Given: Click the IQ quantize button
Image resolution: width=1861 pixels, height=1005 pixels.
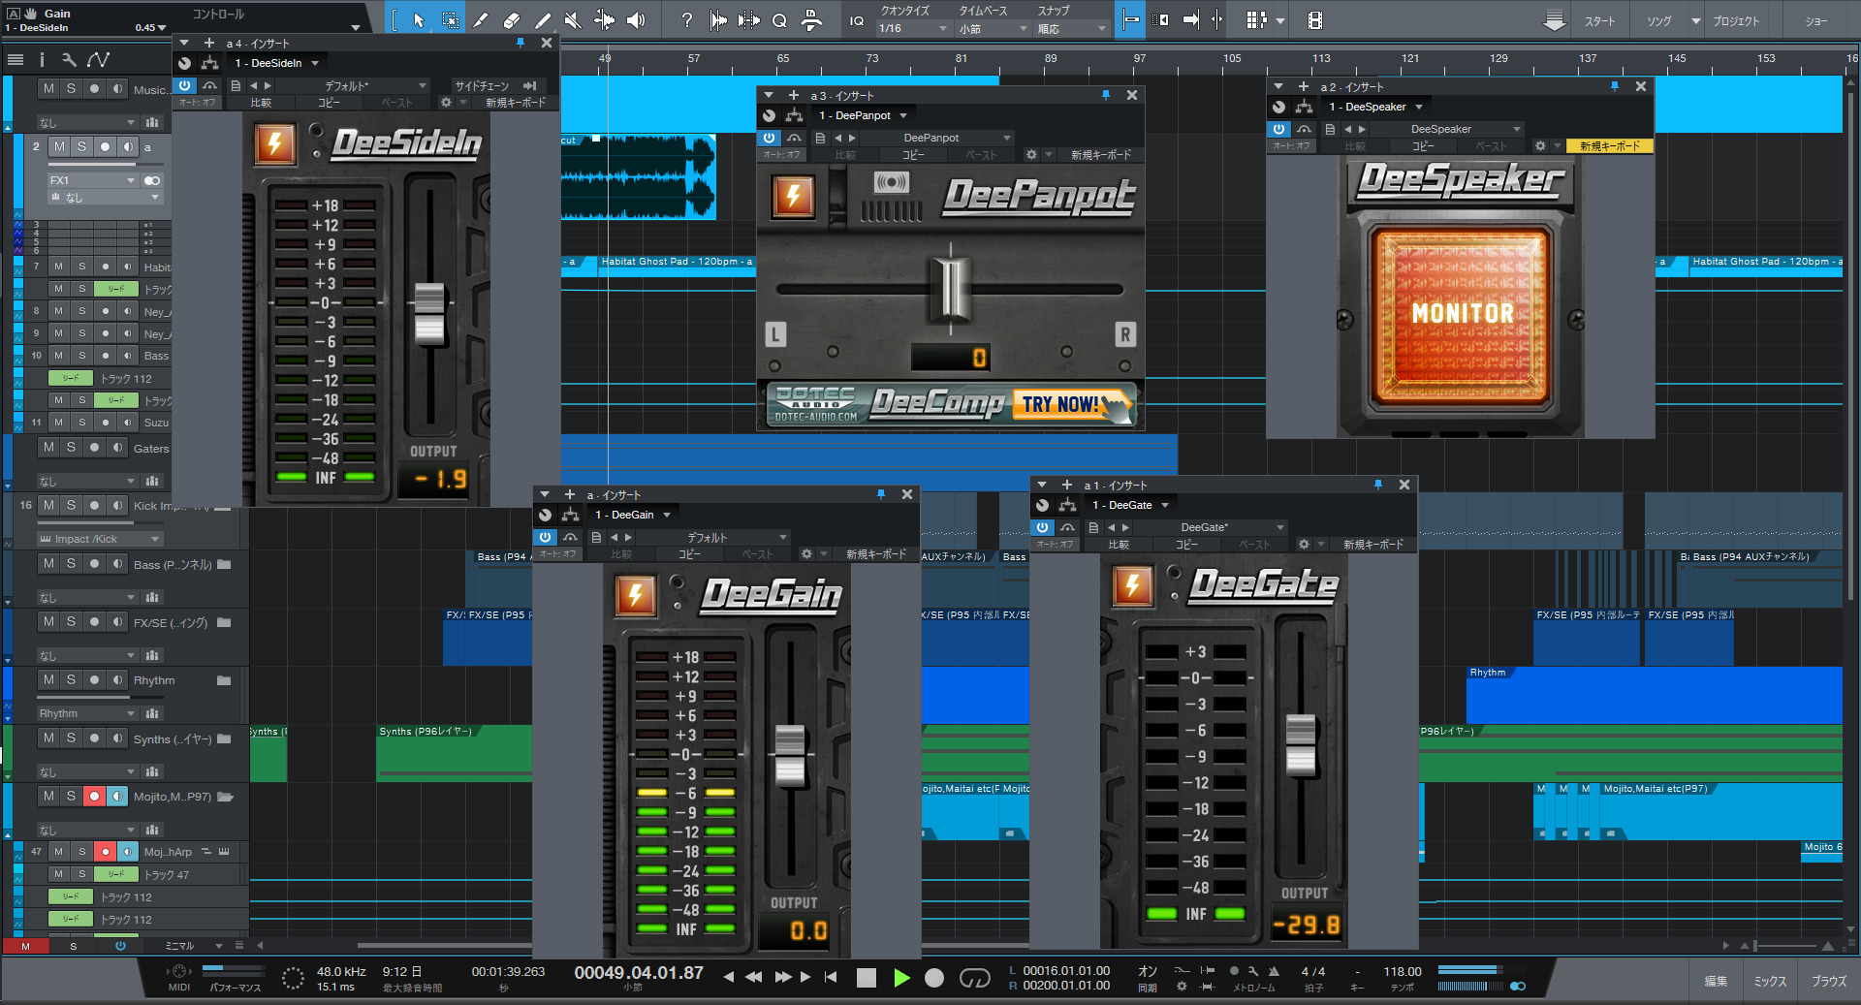Looking at the screenshot, I should (x=857, y=20).
